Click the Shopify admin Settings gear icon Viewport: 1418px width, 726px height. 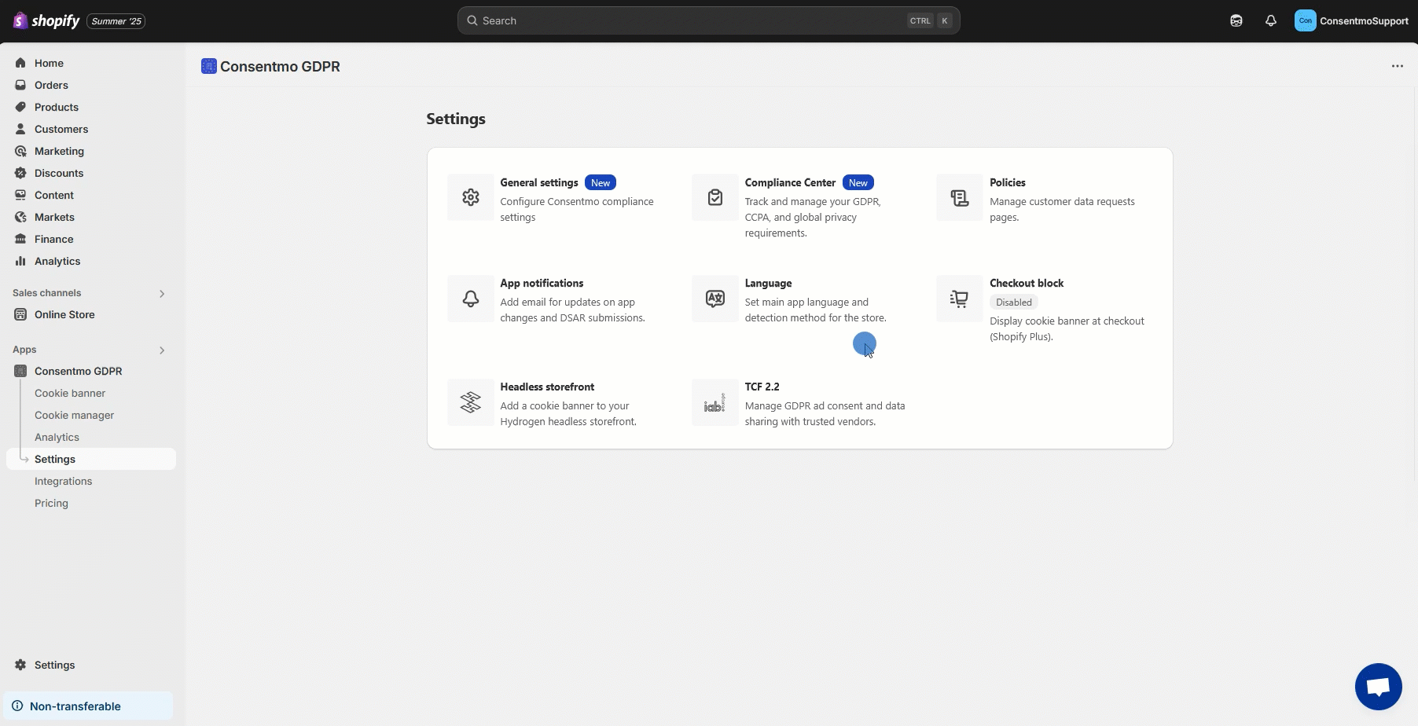point(20,665)
